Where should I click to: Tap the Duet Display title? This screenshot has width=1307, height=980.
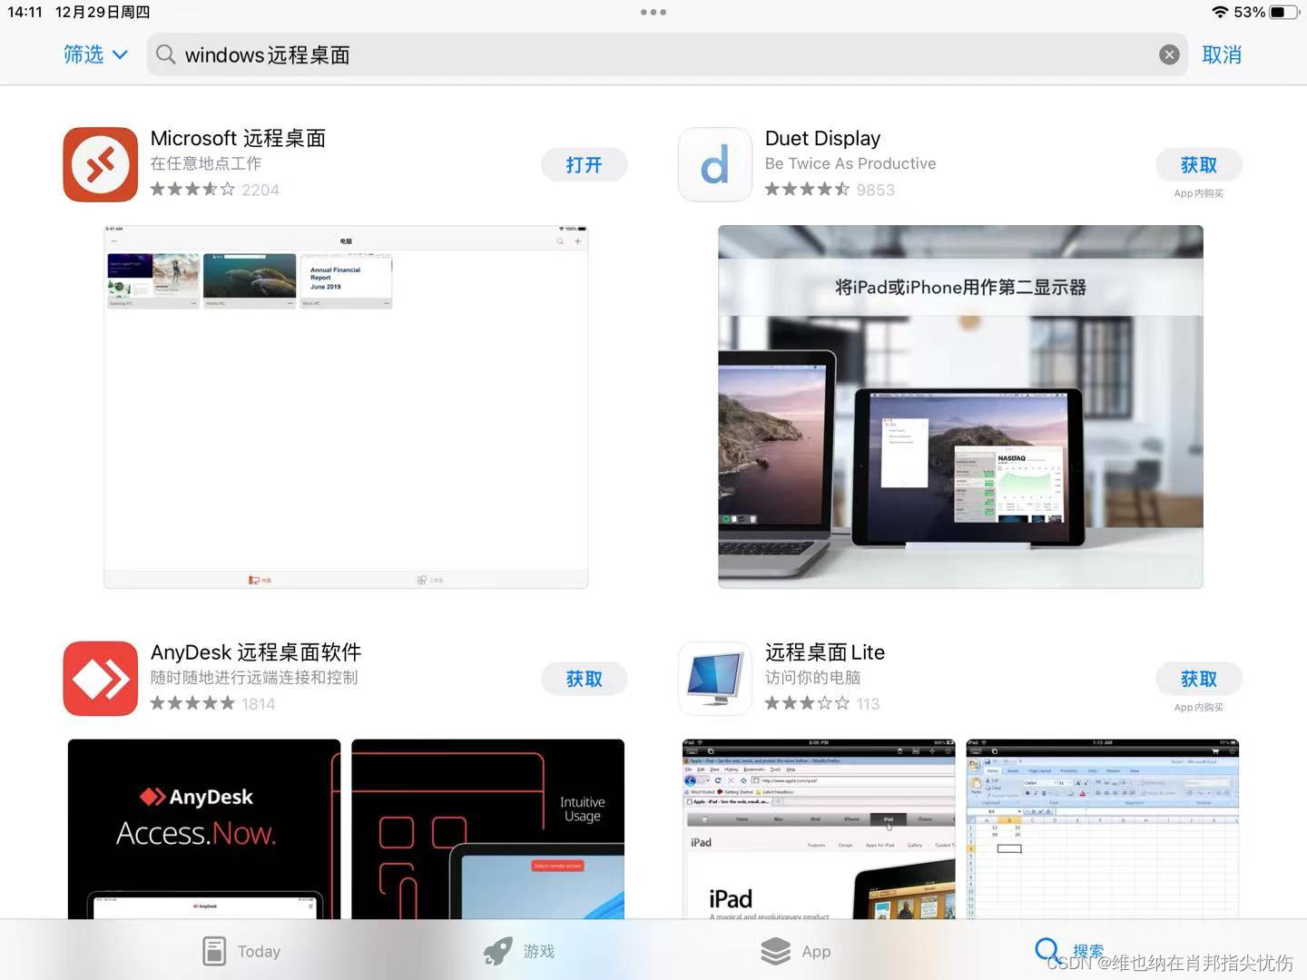pyautogui.click(x=822, y=138)
